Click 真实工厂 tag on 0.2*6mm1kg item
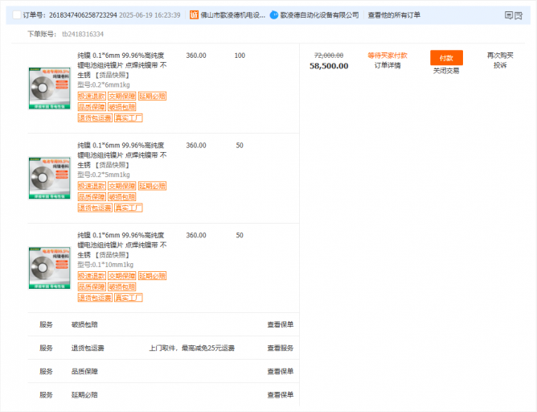The height and width of the screenshot is (412, 537). tap(129, 118)
